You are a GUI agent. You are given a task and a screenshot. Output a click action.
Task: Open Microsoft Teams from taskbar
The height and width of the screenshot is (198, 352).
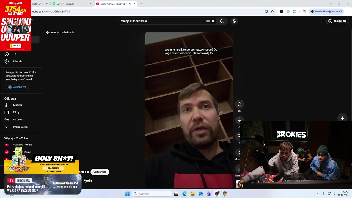point(209,194)
